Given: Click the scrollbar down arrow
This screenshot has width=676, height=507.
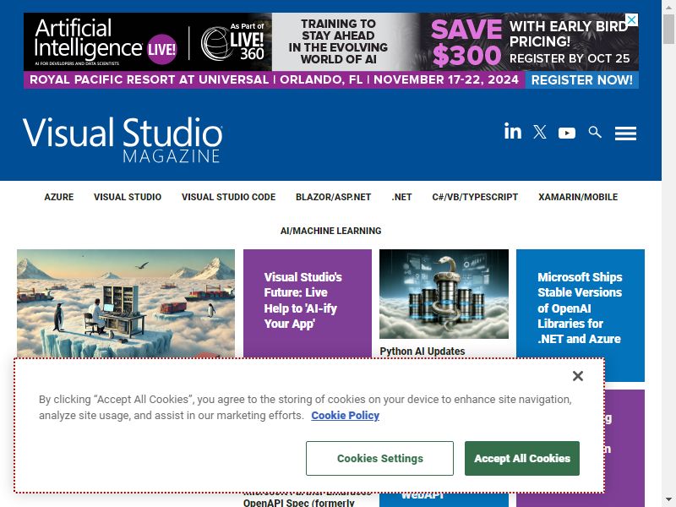Looking at the screenshot, I should click(668, 499).
